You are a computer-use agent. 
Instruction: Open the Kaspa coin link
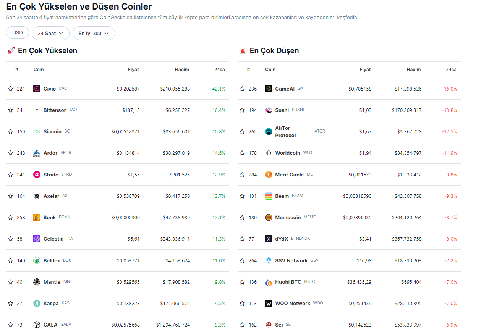click(51, 303)
